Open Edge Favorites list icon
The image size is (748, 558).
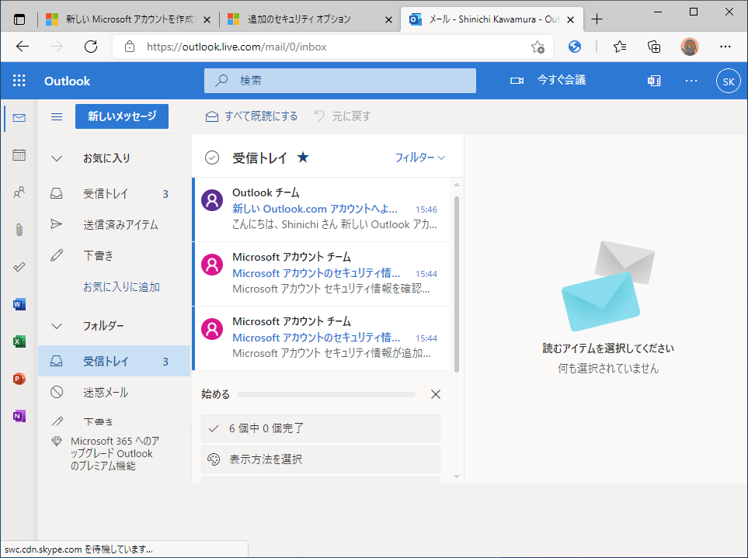coord(620,47)
